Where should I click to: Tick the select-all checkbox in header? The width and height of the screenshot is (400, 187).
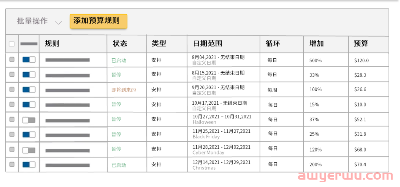12,44
